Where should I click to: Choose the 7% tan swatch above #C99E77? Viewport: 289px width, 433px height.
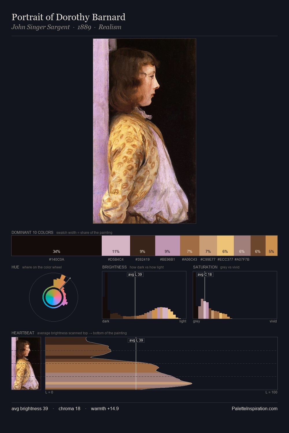(208, 246)
